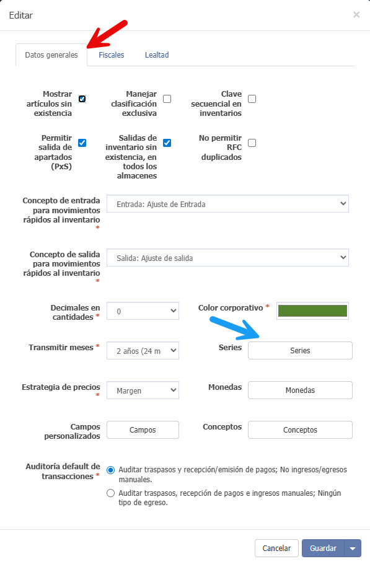Select the default transaction audit option
This screenshot has height=564, width=370.
point(110,470)
